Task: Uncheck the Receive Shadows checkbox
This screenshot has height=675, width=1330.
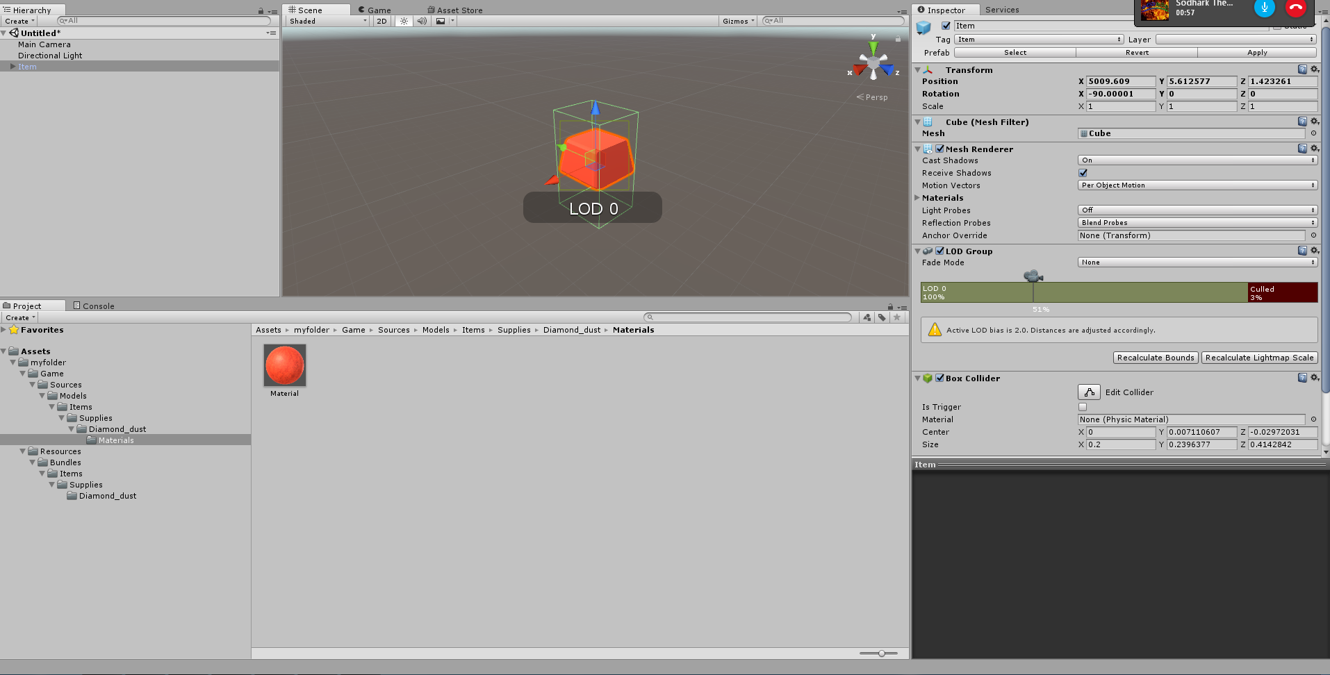Action: tap(1083, 173)
